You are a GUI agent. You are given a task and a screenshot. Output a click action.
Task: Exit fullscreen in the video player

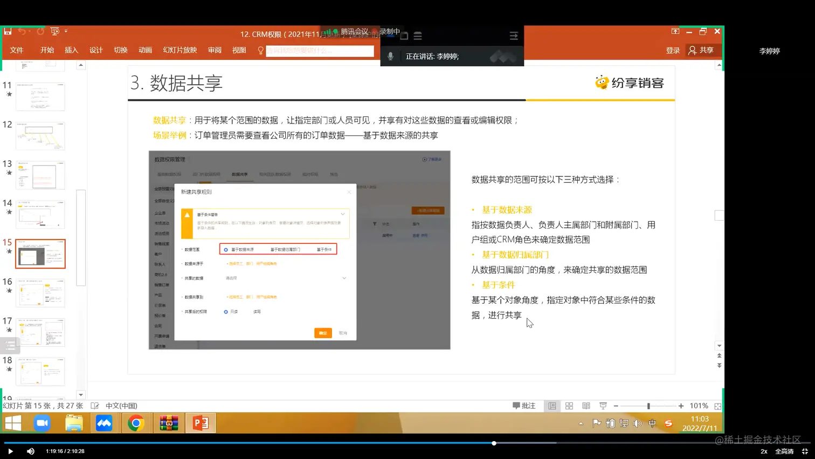pyautogui.click(x=805, y=451)
